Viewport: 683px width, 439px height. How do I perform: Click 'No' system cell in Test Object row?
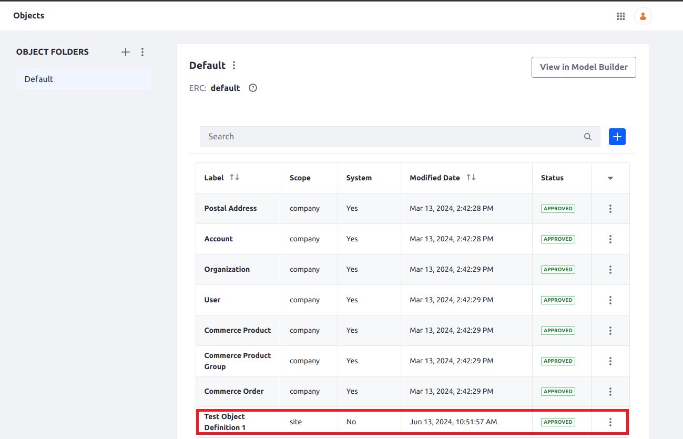pos(351,422)
